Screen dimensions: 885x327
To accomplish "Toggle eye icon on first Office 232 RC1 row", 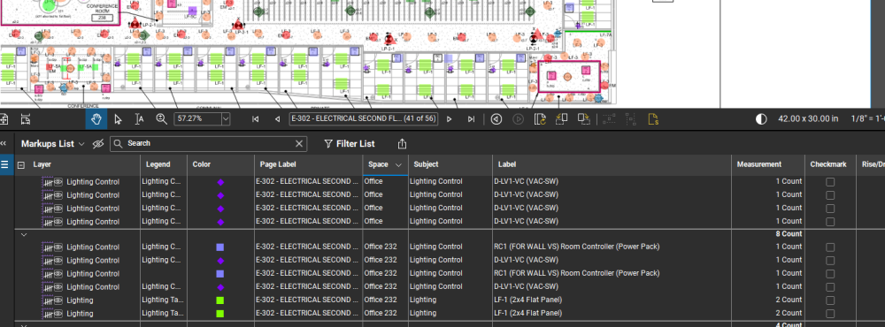I will click(x=58, y=247).
